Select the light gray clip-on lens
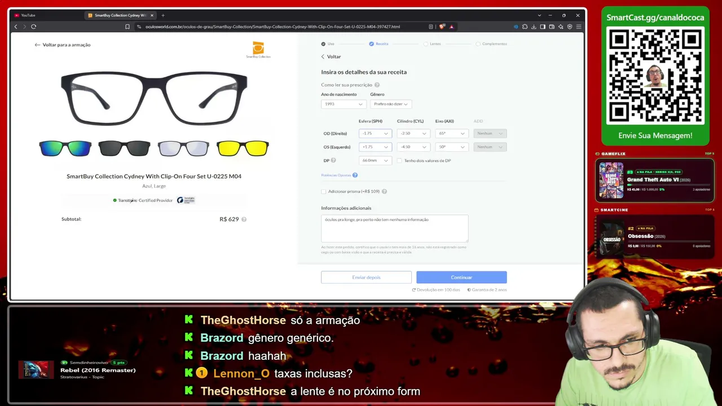 tap(183, 148)
